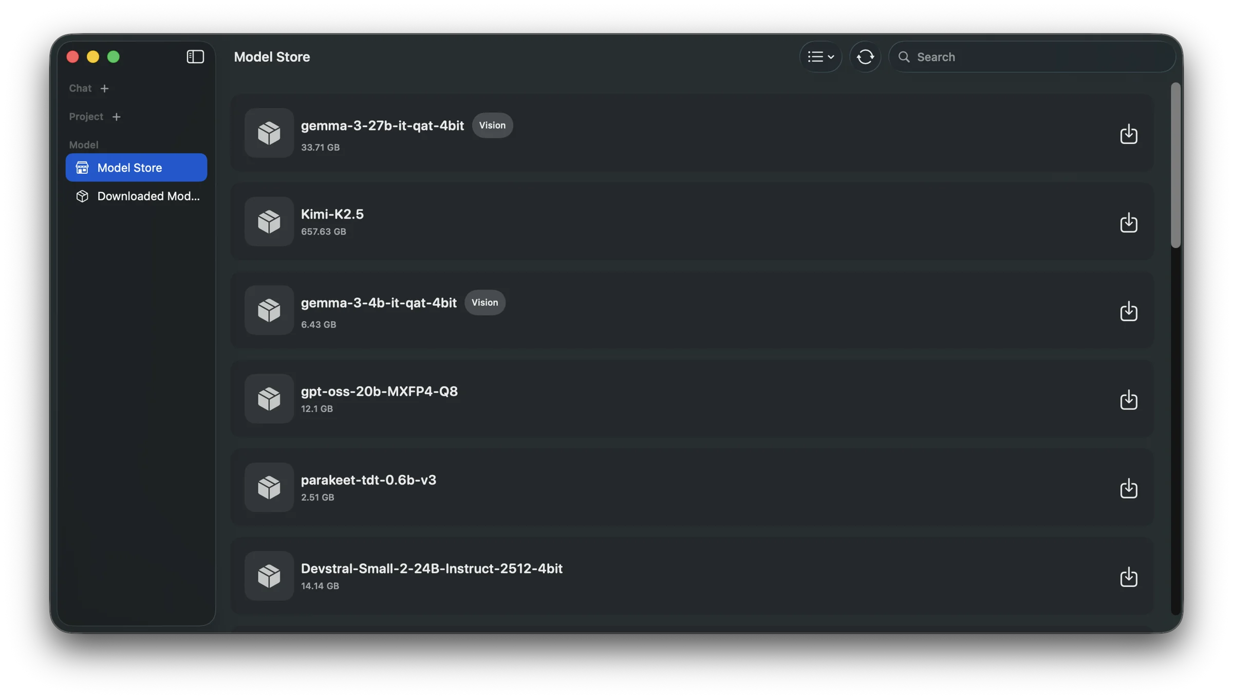Toggle the sidebar visibility icon

pos(195,57)
